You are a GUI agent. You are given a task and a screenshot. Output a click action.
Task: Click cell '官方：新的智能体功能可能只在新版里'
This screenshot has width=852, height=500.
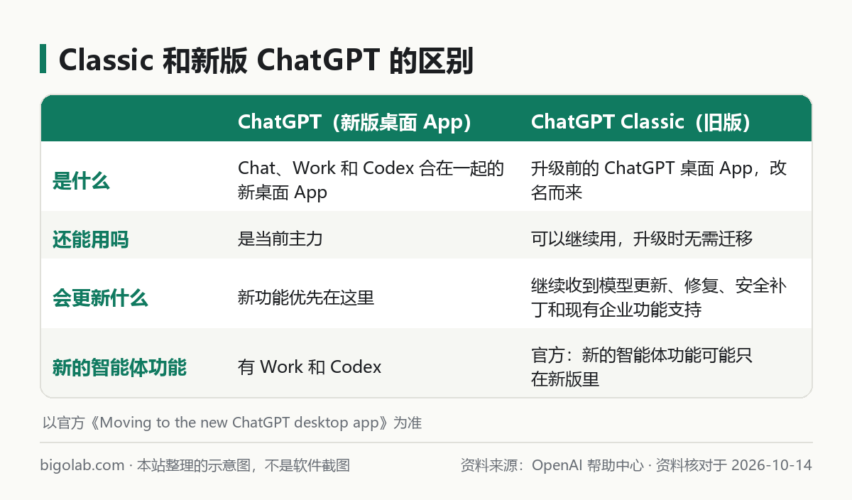pos(642,367)
